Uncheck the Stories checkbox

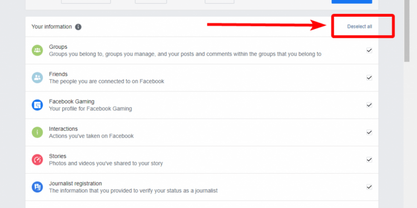point(369,159)
